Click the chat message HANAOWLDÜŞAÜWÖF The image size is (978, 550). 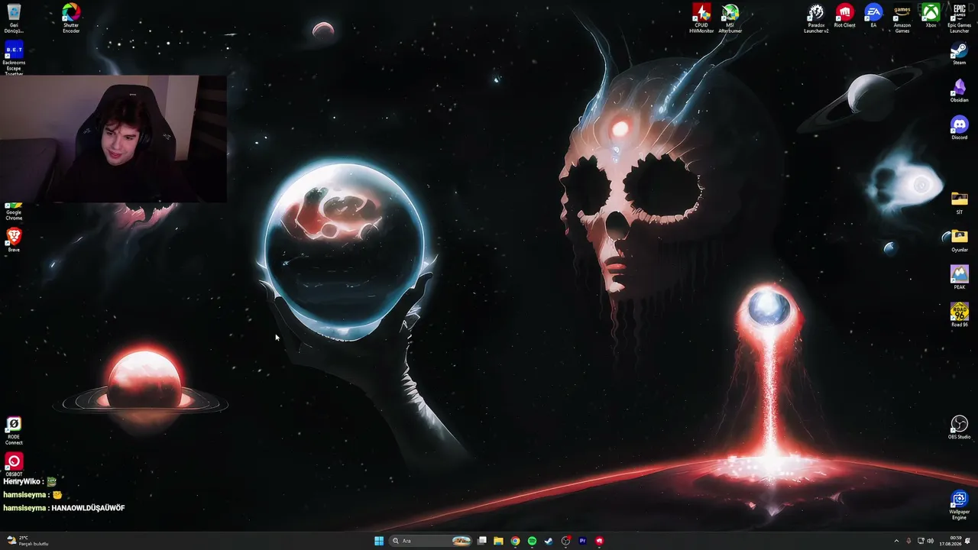pyautogui.click(x=88, y=508)
